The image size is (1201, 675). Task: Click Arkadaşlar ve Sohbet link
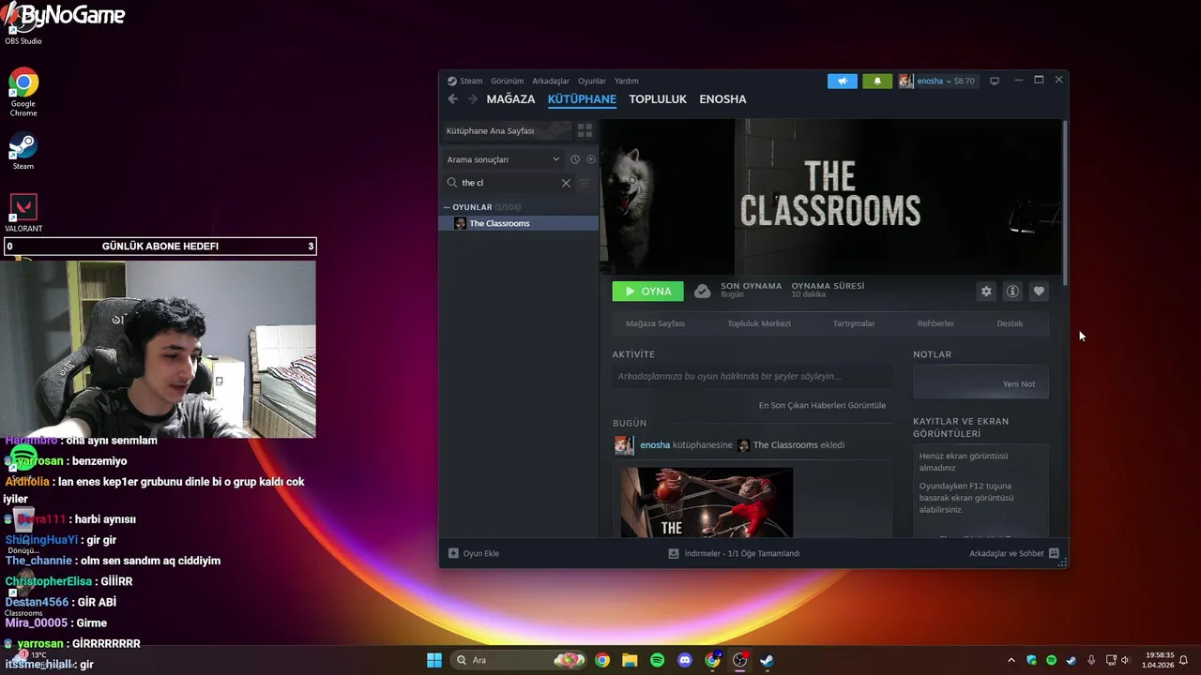point(1006,553)
